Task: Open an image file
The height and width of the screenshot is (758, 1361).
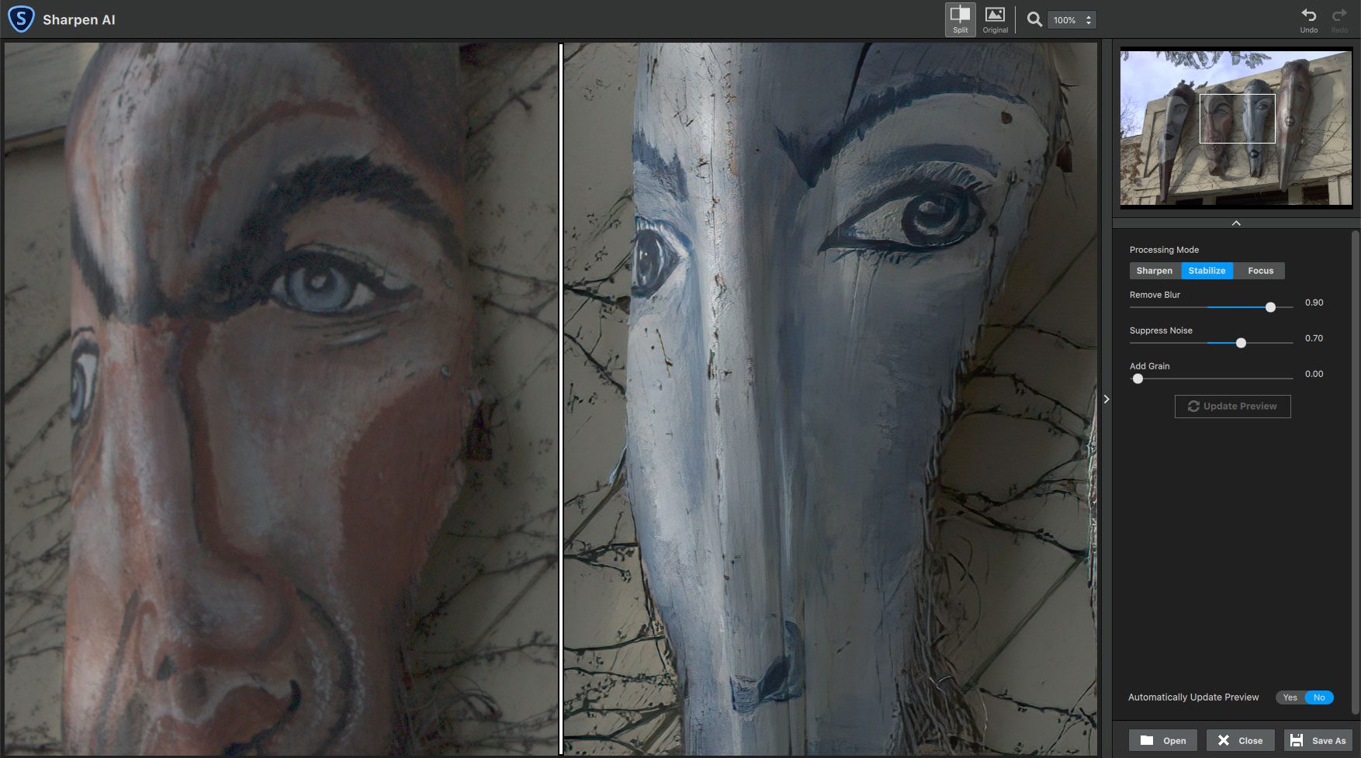Action: 1162,741
